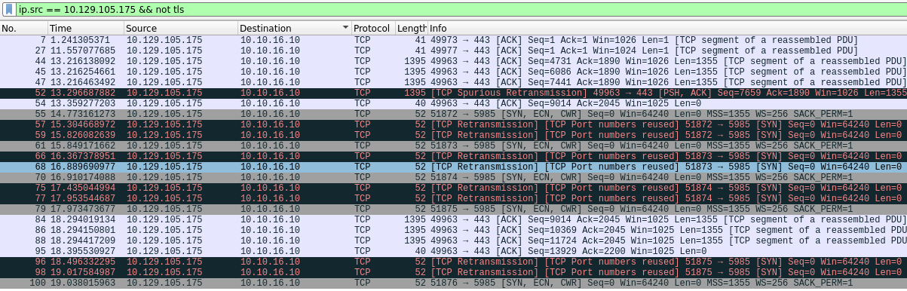This screenshot has width=907, height=291.
Task: Select retransmission packet at time 15.304668972
Action: 453,124
